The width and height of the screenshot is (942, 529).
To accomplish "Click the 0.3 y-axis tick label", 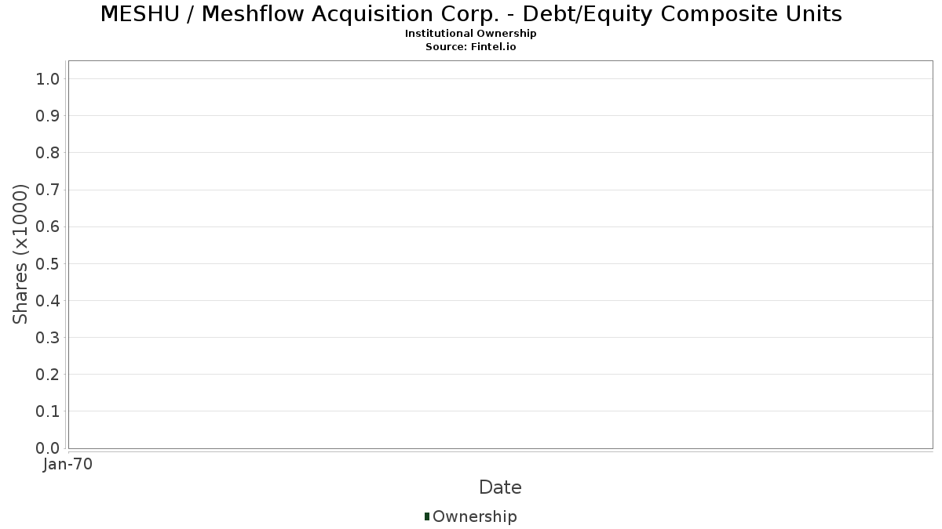I will (x=48, y=338).
